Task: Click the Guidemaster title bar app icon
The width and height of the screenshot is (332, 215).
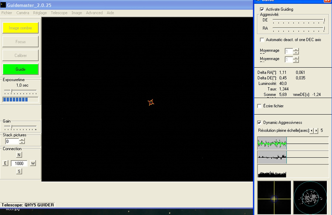Action: coord(3,5)
